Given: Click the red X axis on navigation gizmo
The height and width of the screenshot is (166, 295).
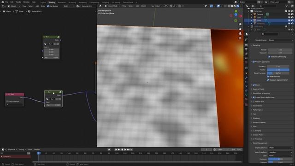Looking at the screenshot, I should pos(241,16).
